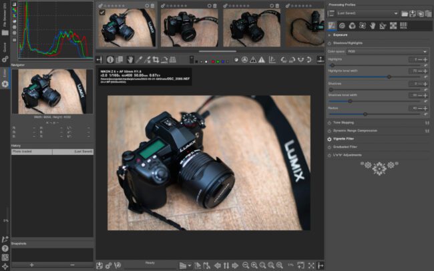Save current image icon
The width and height of the screenshot is (434, 271).
pos(99,266)
